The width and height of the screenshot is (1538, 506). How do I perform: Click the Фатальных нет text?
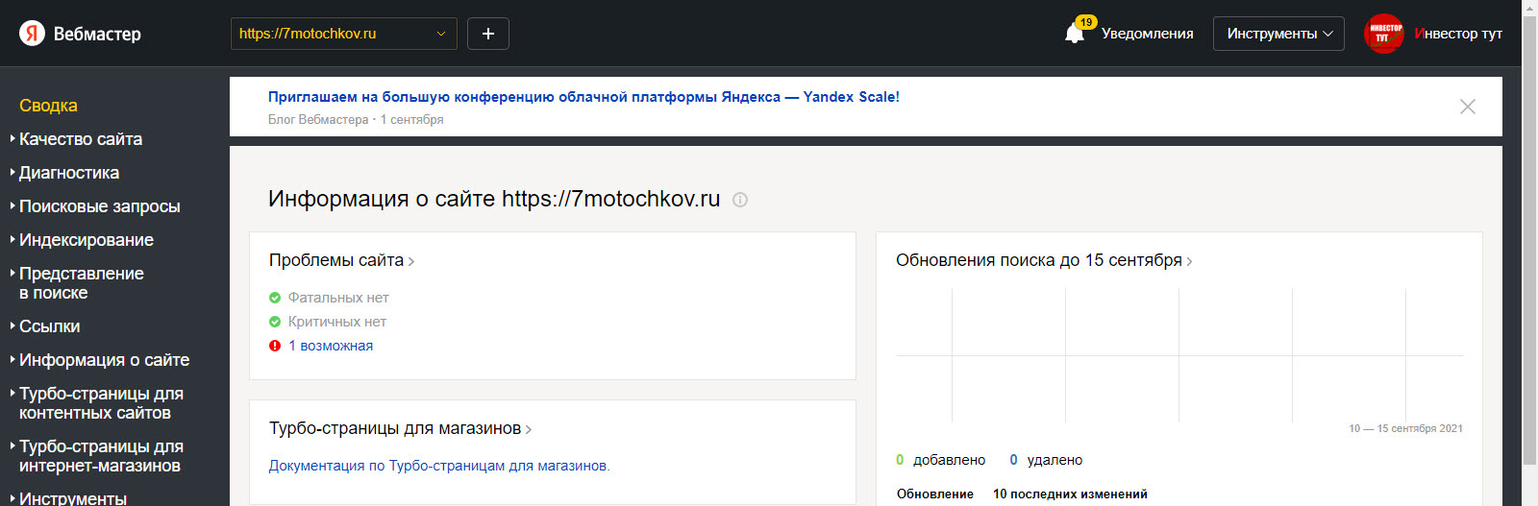[x=338, y=298]
